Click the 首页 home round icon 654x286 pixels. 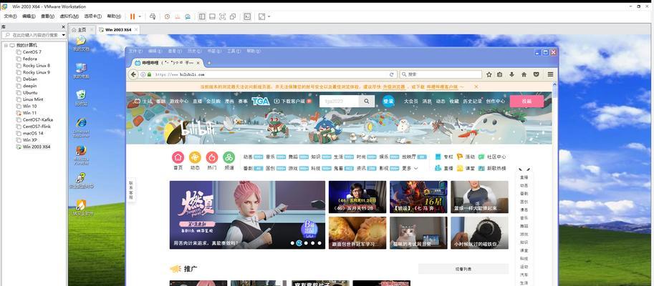[x=178, y=157]
